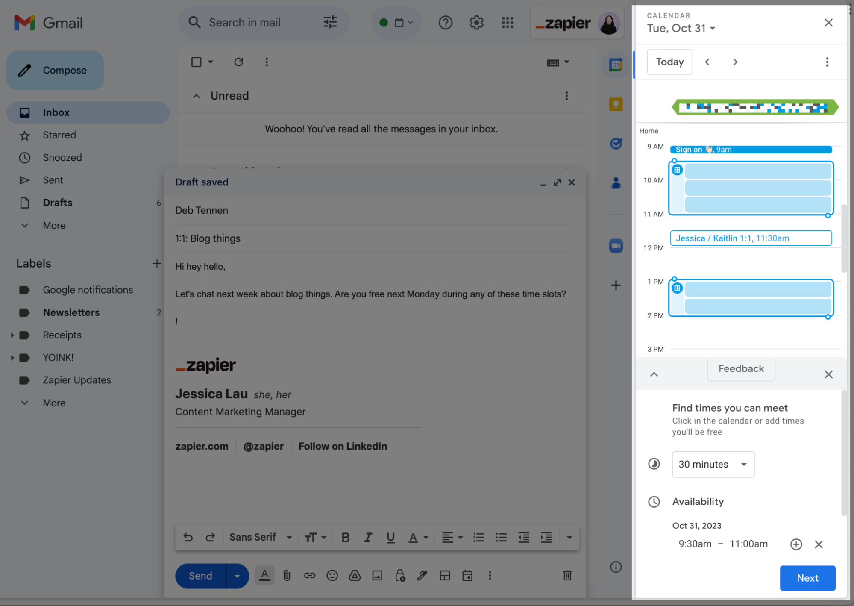Open Gmail Help support icon
854x606 pixels.
[x=446, y=22]
